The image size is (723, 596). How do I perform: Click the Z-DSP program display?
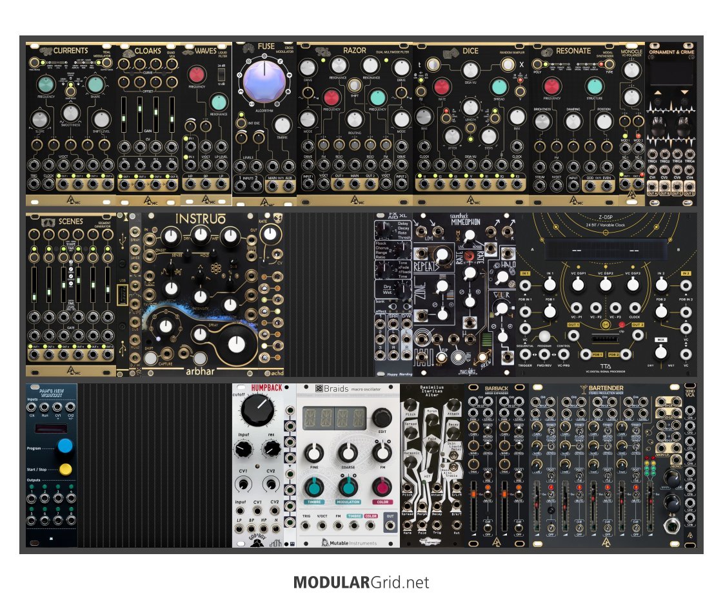[606, 250]
